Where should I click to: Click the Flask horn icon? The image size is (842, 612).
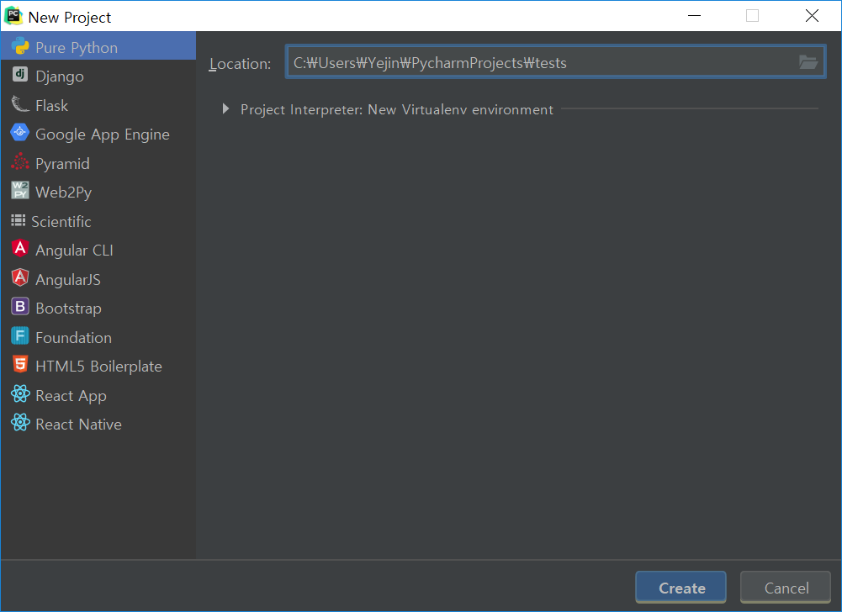(x=20, y=104)
